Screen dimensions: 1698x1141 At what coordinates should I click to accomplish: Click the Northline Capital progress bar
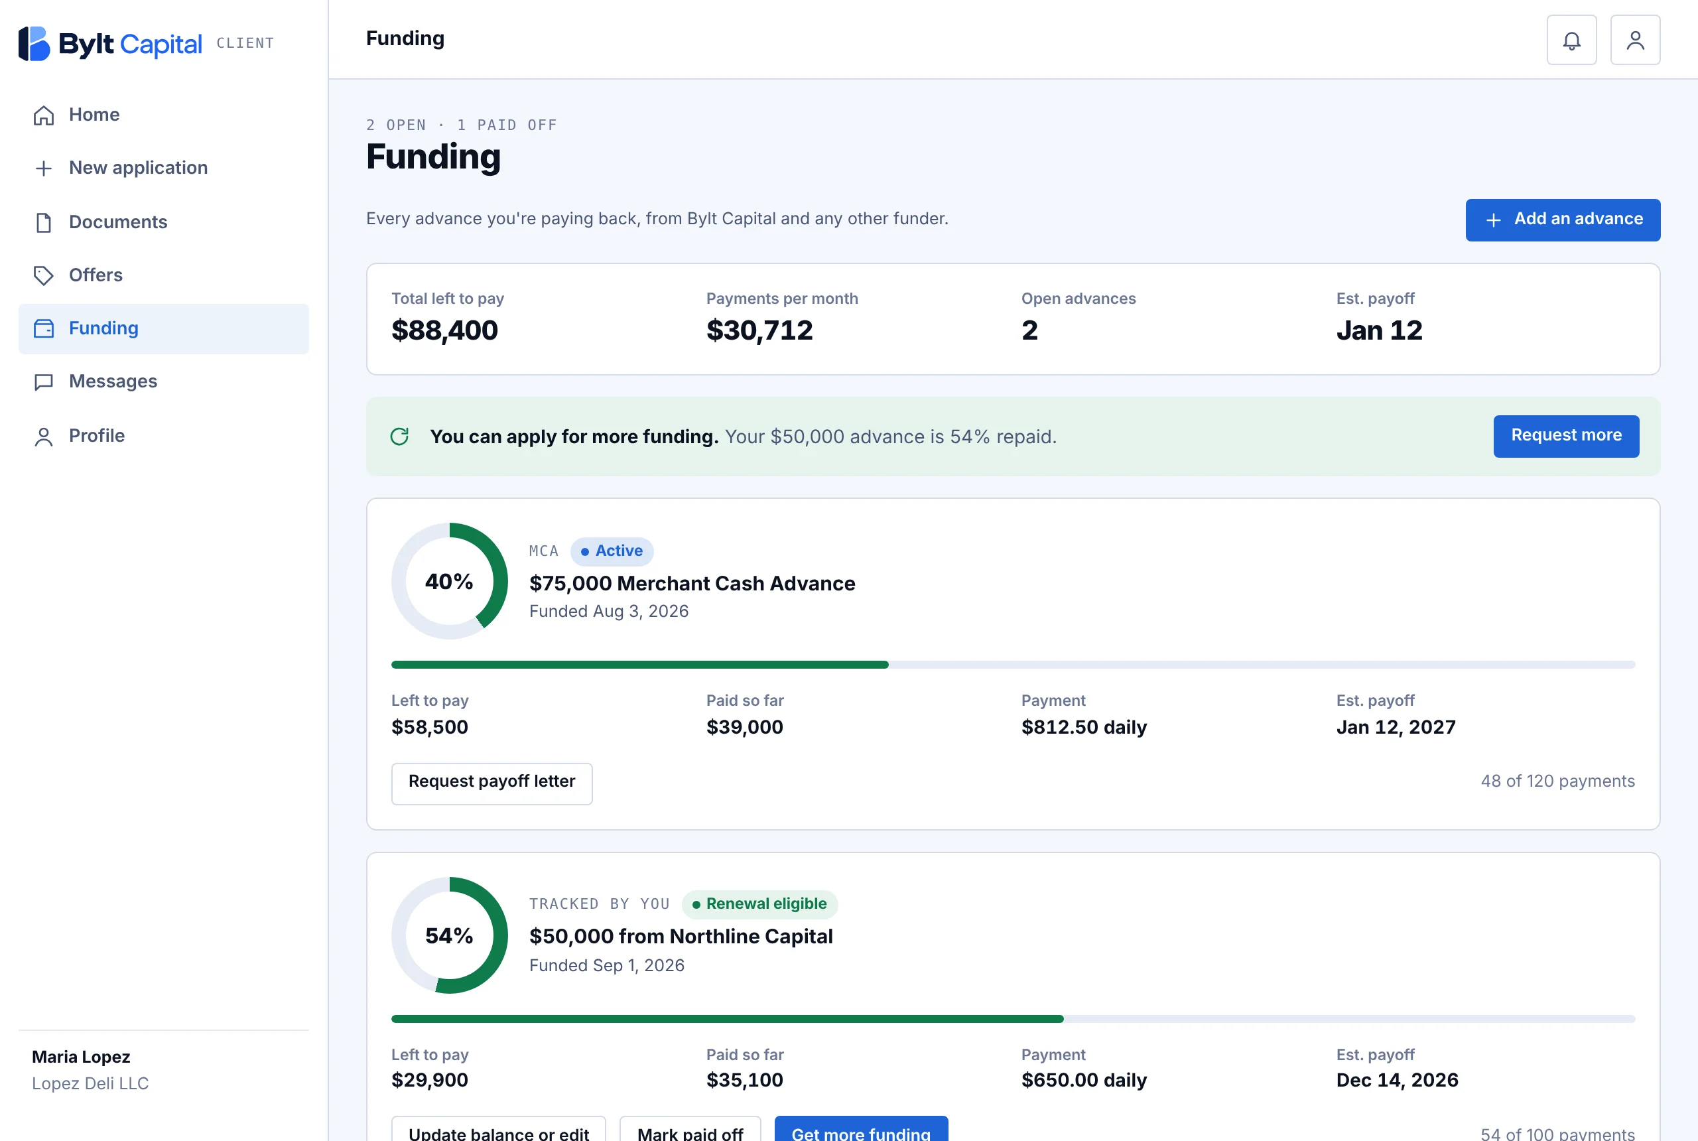click(1013, 1019)
